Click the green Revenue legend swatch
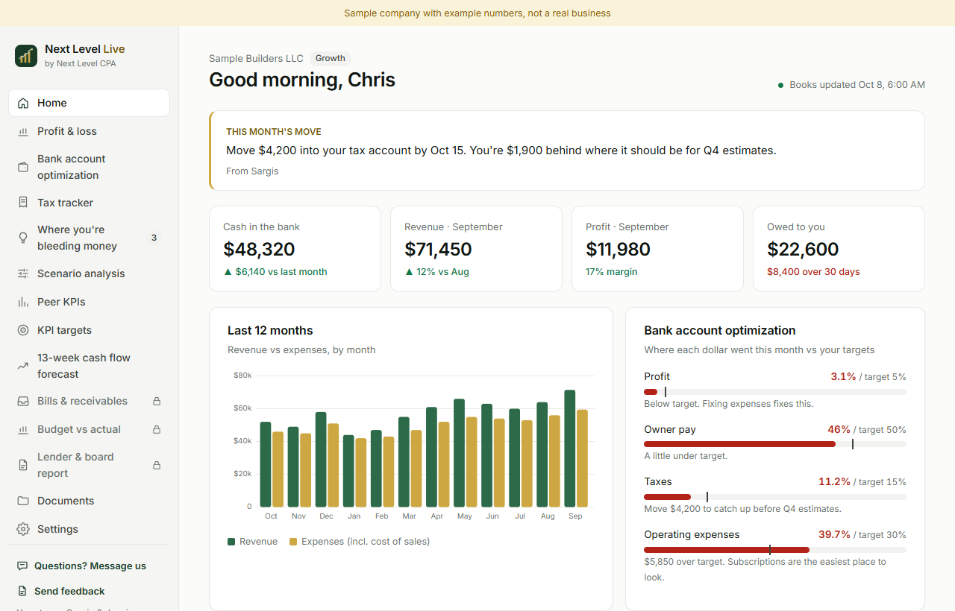Image resolution: width=955 pixels, height=611 pixels. pyautogui.click(x=231, y=542)
